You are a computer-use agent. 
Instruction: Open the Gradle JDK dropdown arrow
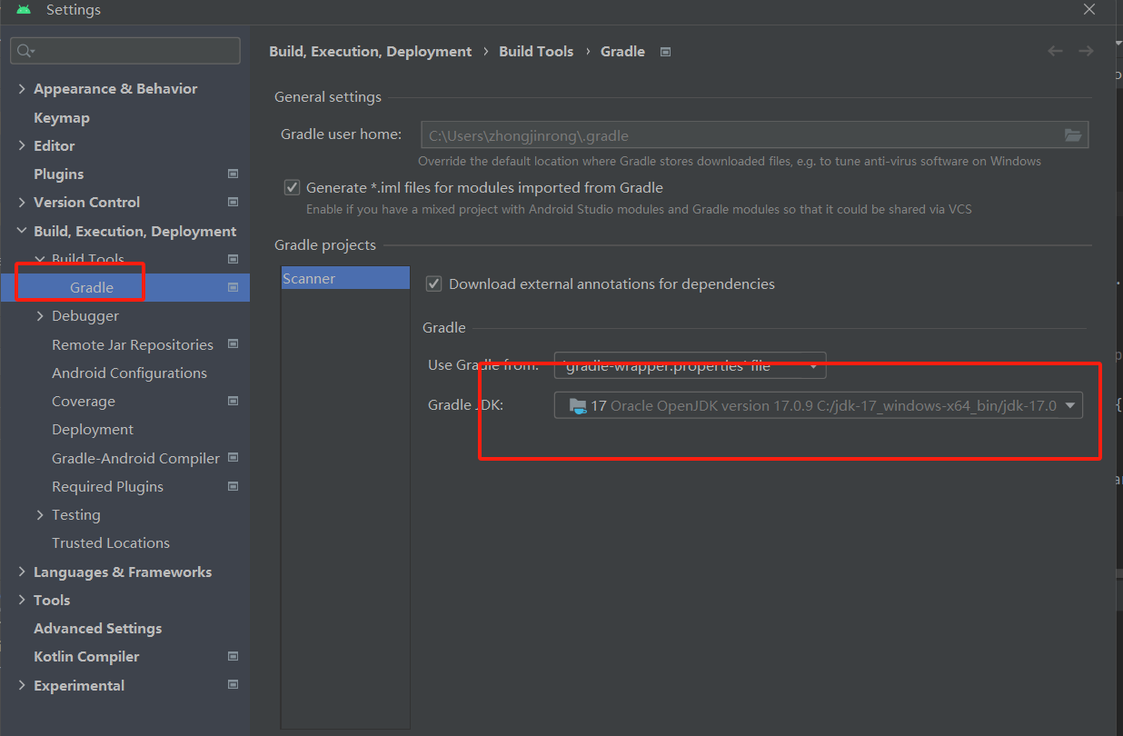(1070, 405)
